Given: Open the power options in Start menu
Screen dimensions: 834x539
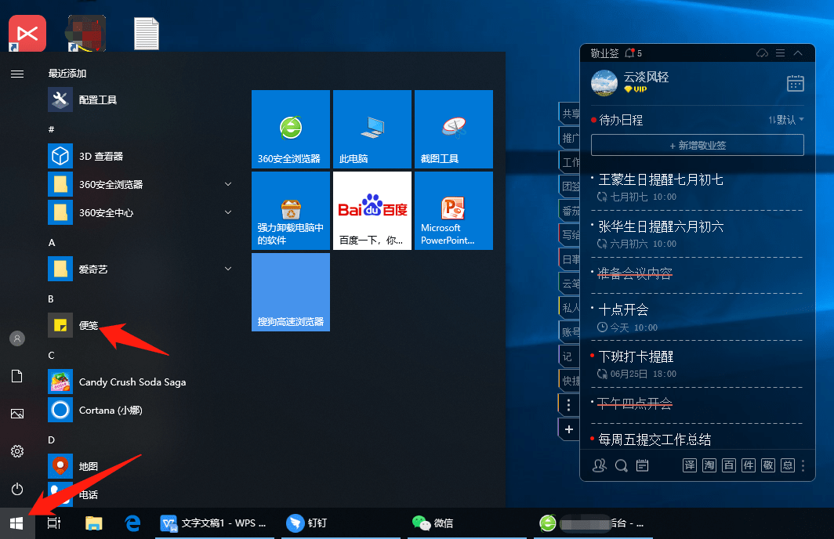Looking at the screenshot, I should coord(17,489).
